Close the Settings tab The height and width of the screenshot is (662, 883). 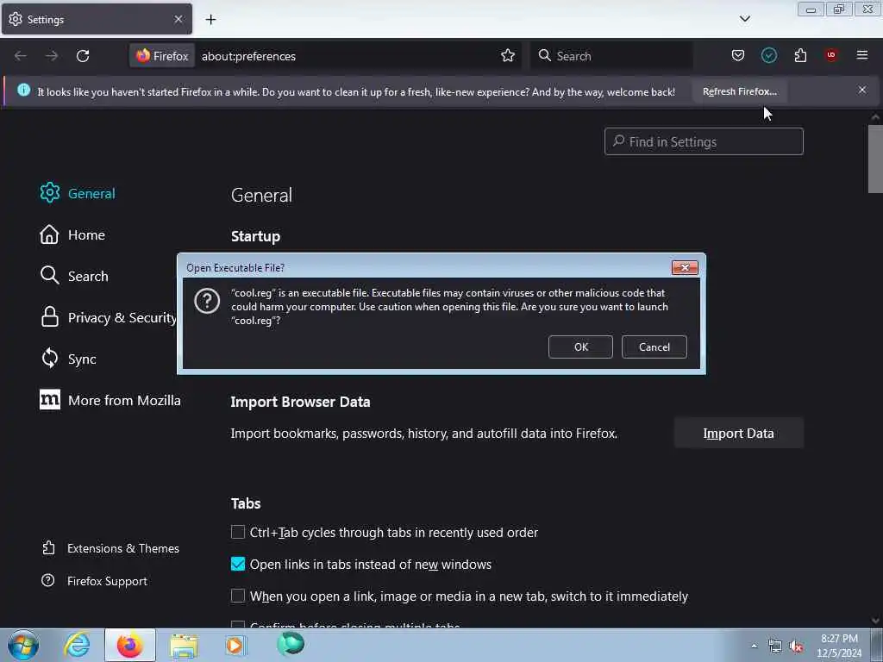[x=178, y=19]
